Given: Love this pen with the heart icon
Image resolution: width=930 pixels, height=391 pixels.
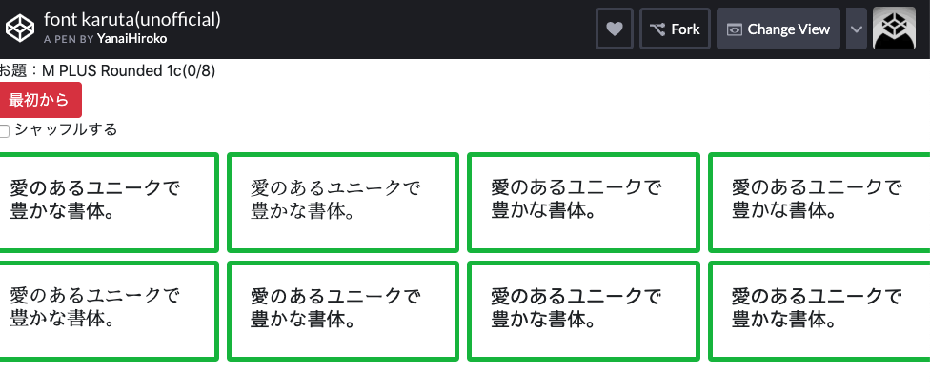Looking at the screenshot, I should tap(615, 29).
